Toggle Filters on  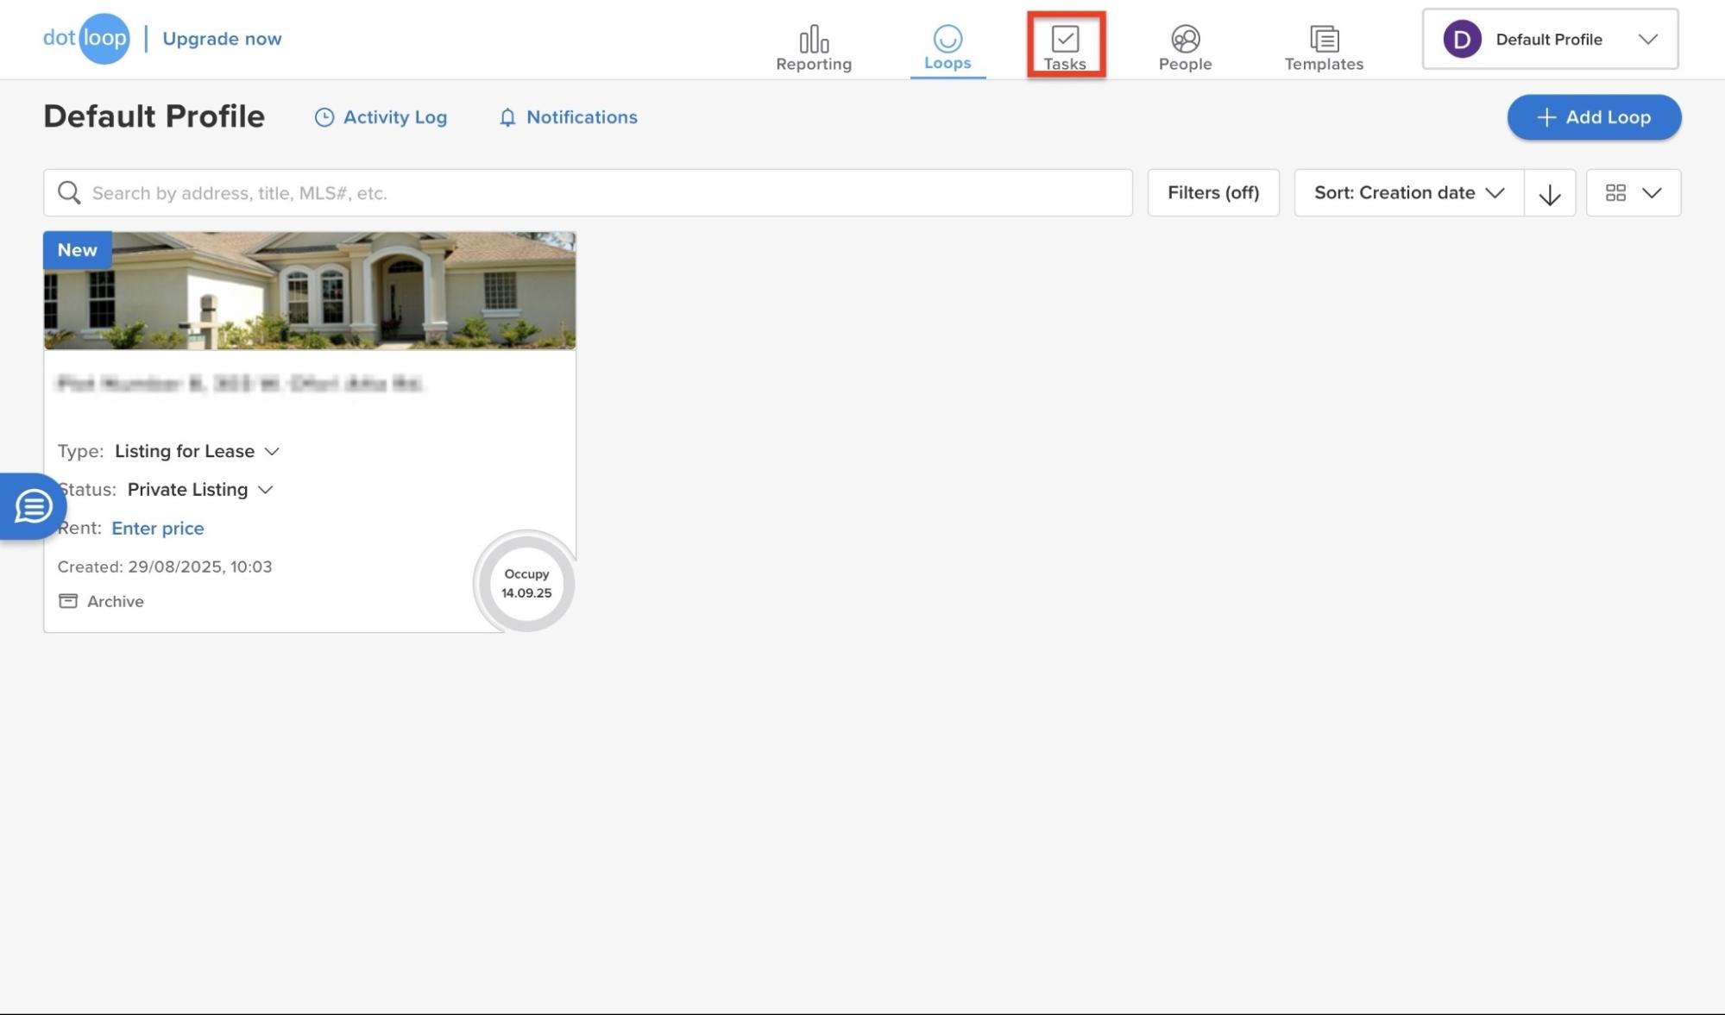[x=1213, y=192]
